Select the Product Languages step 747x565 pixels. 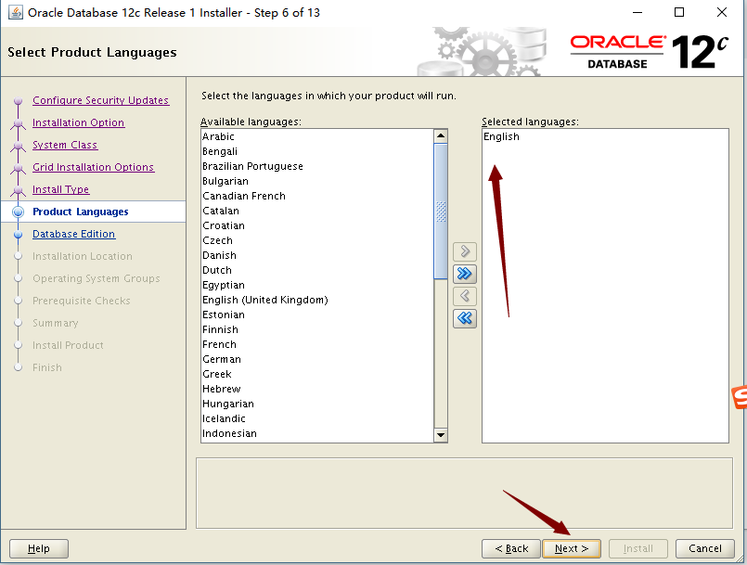pos(81,212)
